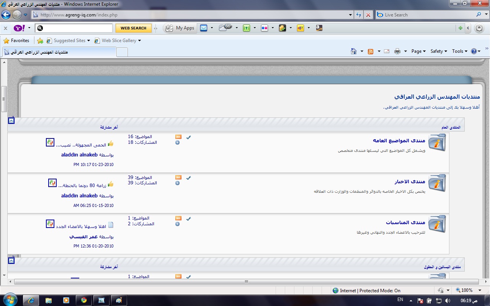Image resolution: width=490 pixels, height=306 pixels.
Task: Open the Flickr icon in Yahoo toolbar
Action: (x=264, y=28)
